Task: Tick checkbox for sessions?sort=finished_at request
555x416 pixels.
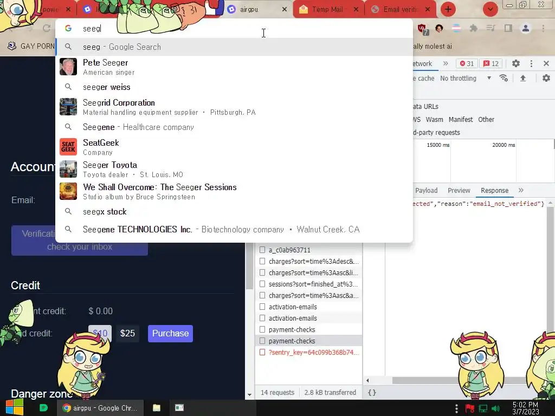Action: click(x=262, y=284)
